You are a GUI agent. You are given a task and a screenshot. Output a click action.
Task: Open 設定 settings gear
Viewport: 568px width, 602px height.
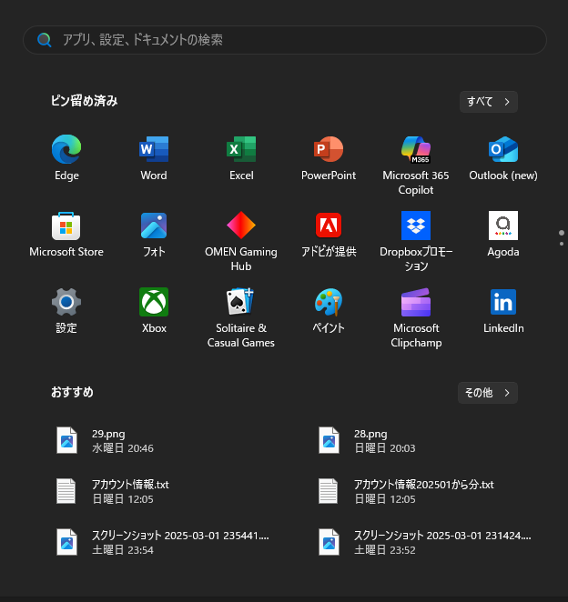66,311
